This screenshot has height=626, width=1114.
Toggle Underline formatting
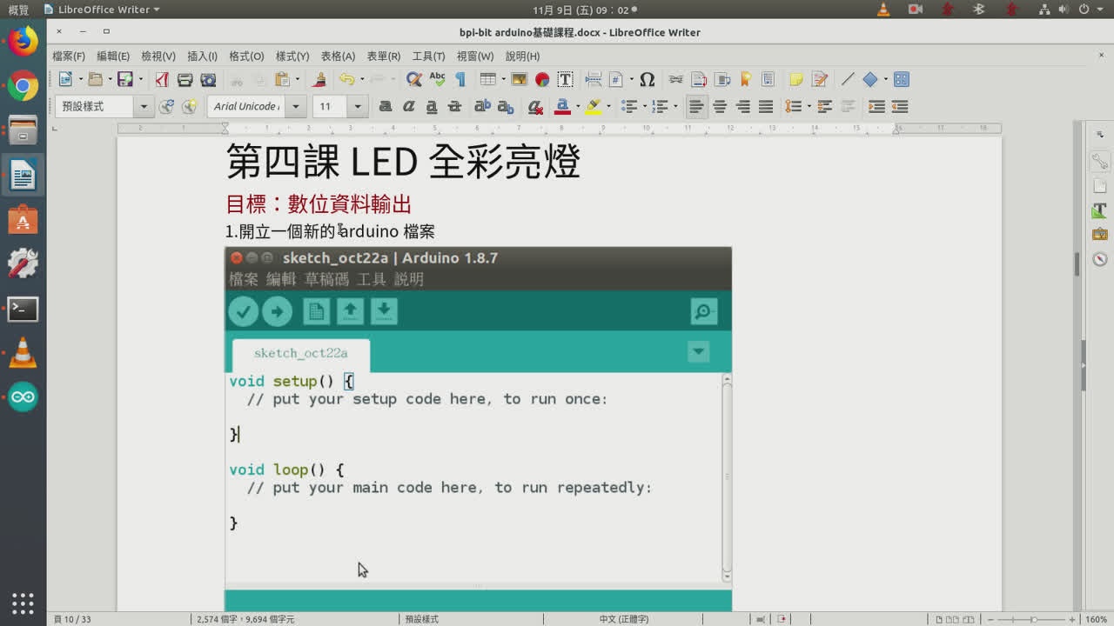(x=431, y=107)
